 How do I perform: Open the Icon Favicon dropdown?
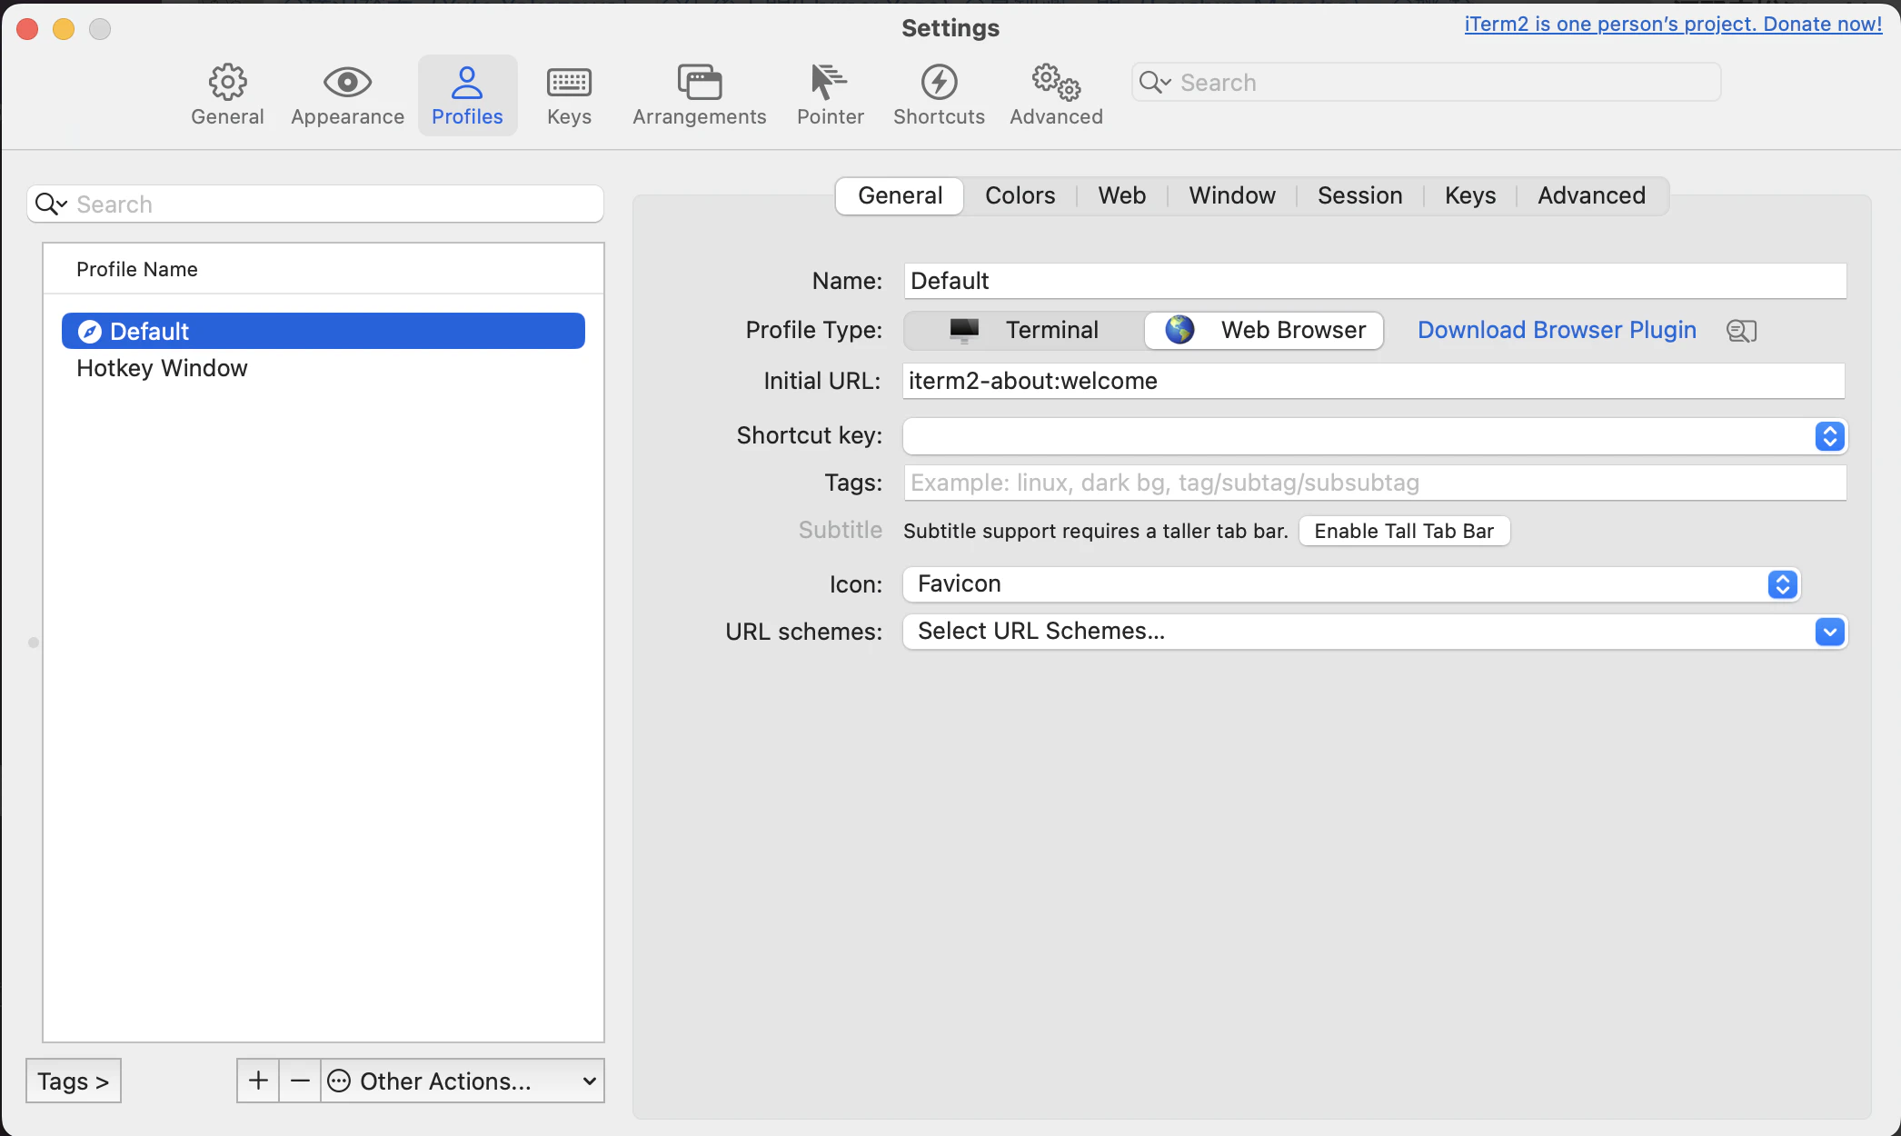pyautogui.click(x=1351, y=584)
